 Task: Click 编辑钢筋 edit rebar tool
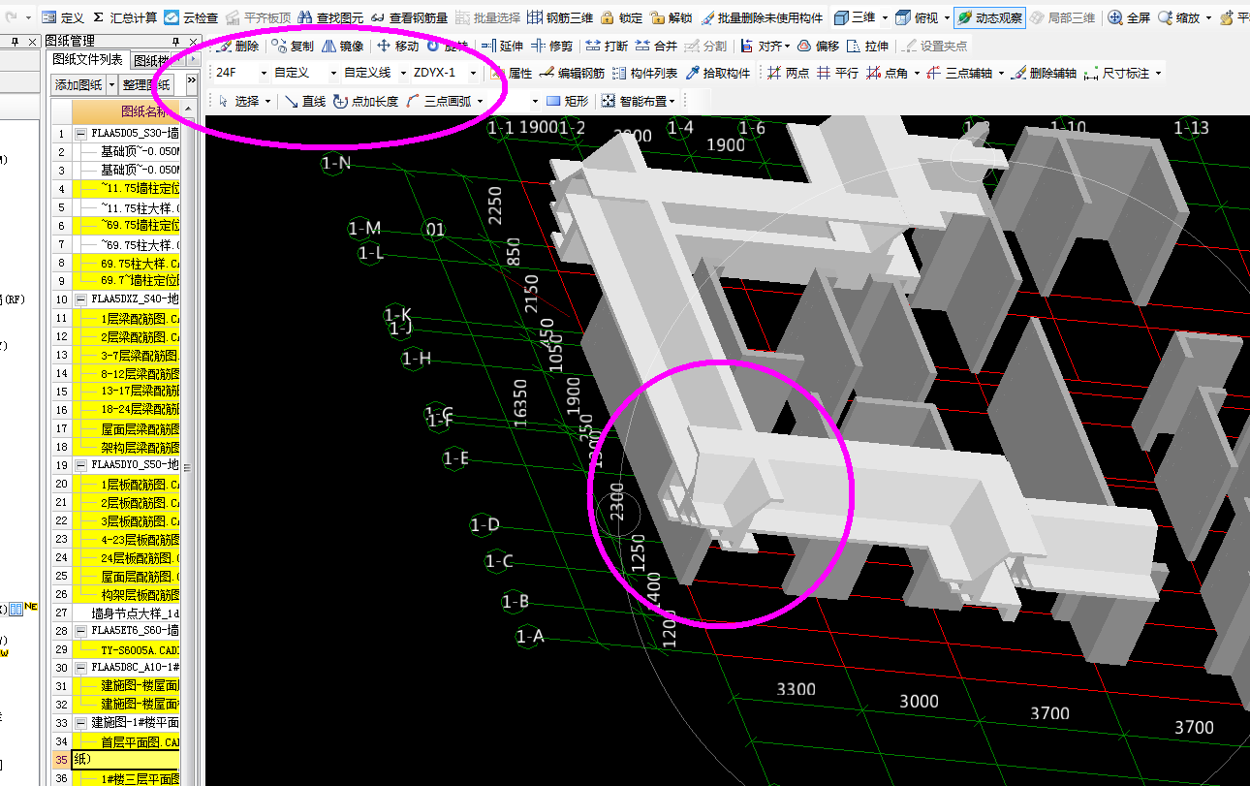[573, 73]
